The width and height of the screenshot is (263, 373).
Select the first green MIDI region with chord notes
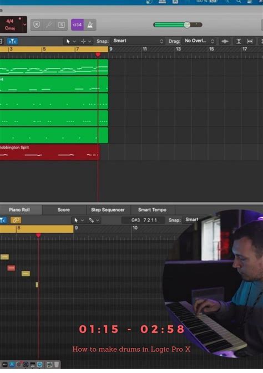pyautogui.click(x=54, y=67)
